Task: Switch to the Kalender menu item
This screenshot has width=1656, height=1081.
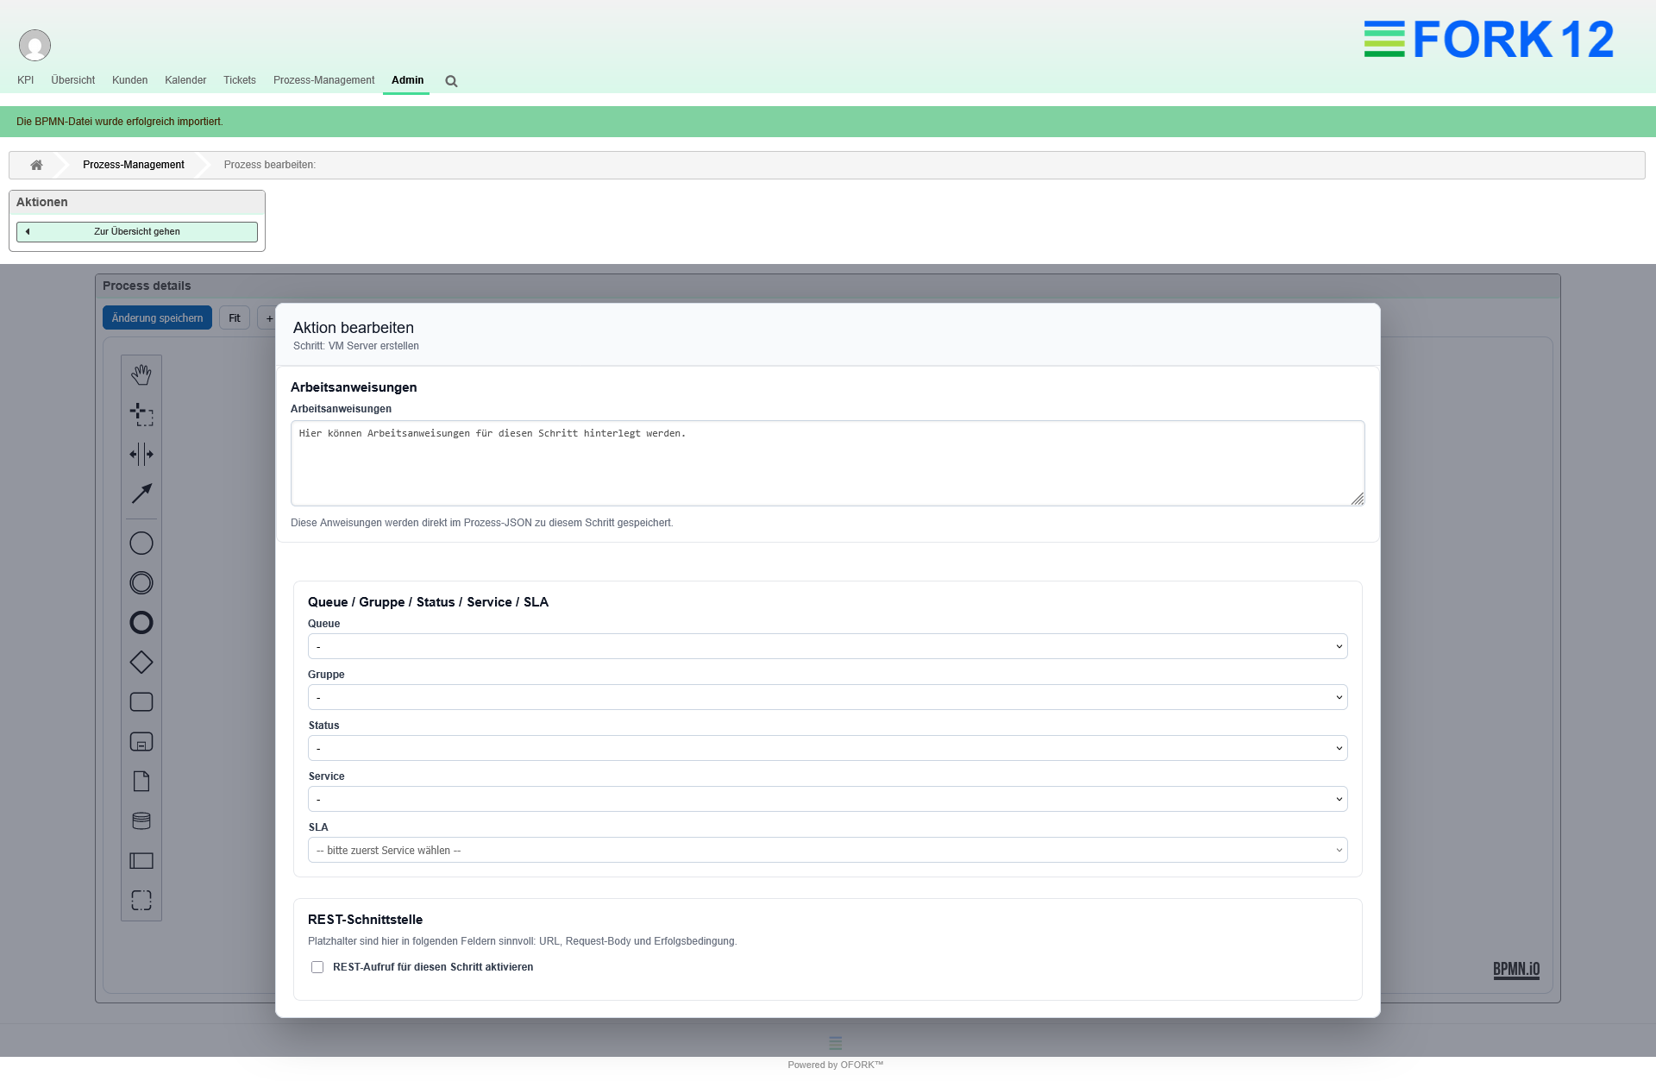Action: (x=185, y=80)
